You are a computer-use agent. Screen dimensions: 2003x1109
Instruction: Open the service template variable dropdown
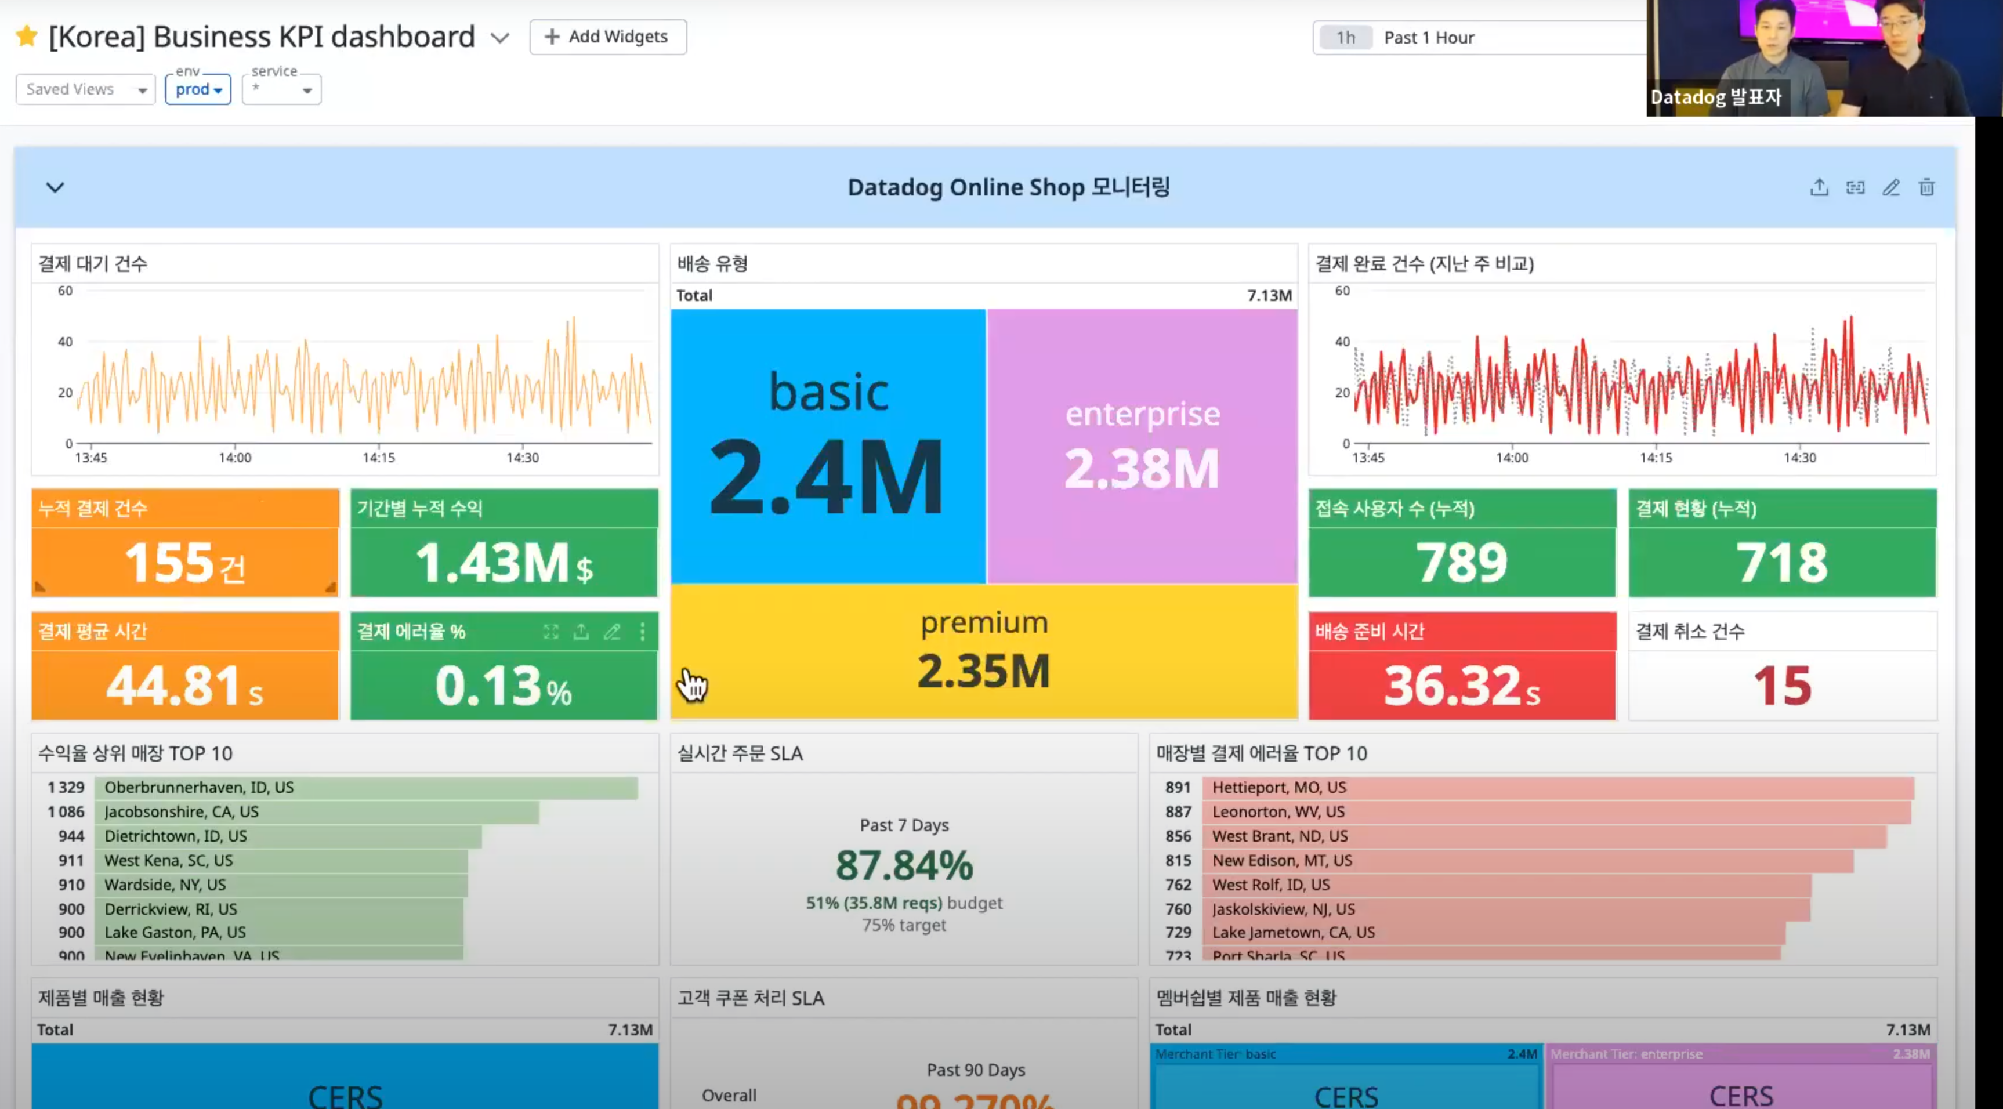point(281,89)
